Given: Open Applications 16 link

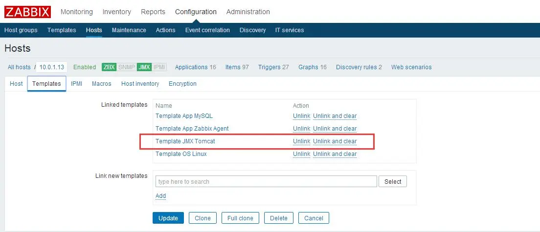Looking at the screenshot, I should [x=196, y=67].
